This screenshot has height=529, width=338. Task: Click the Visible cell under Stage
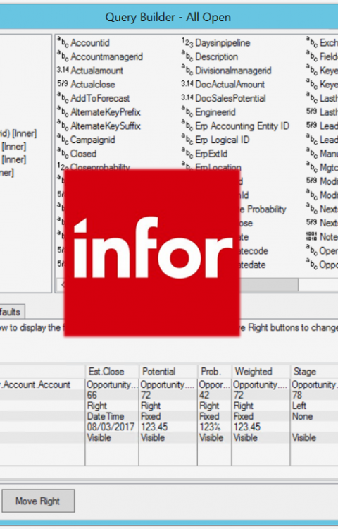(x=304, y=437)
